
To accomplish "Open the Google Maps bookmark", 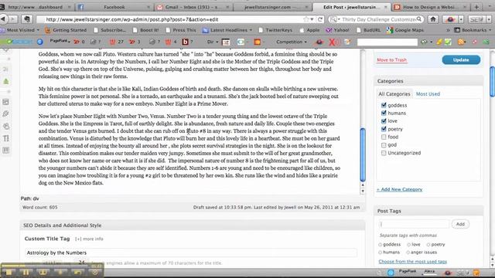I will point(405,30).
